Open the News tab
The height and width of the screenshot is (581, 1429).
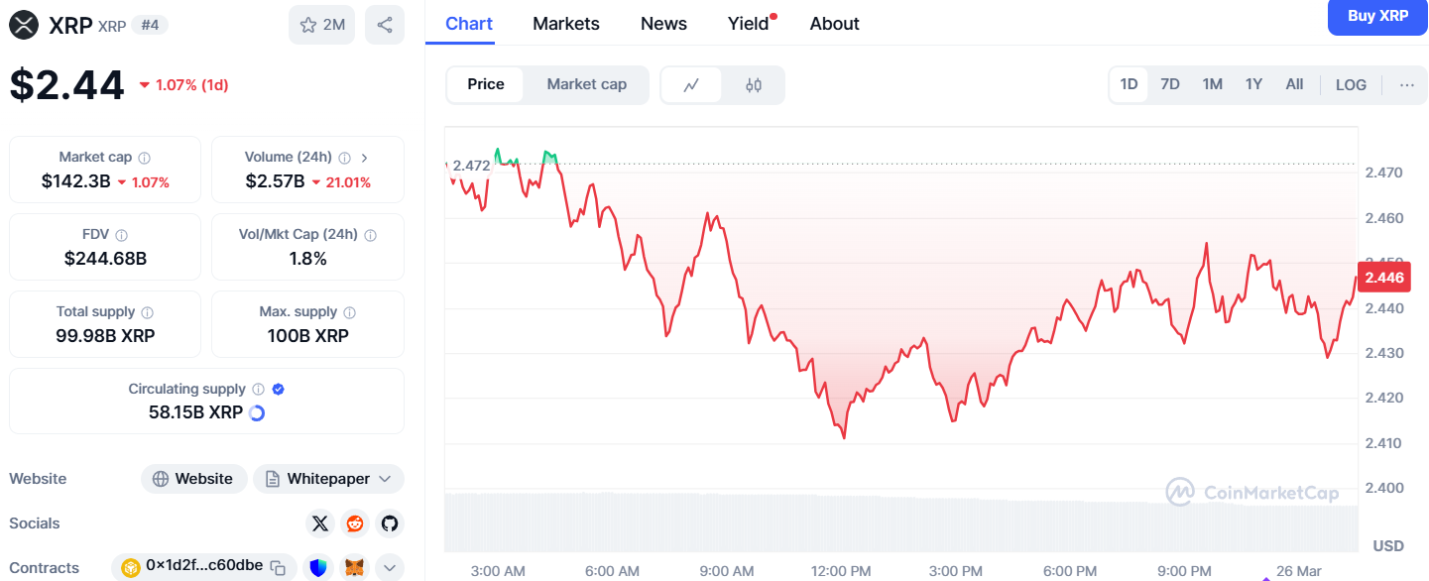(x=663, y=24)
